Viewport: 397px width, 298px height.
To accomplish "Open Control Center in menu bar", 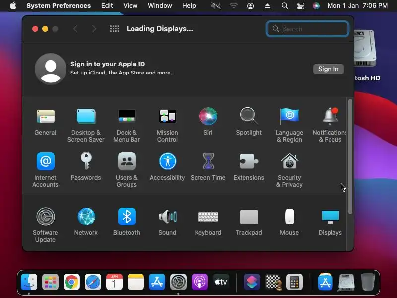I will [301, 6].
